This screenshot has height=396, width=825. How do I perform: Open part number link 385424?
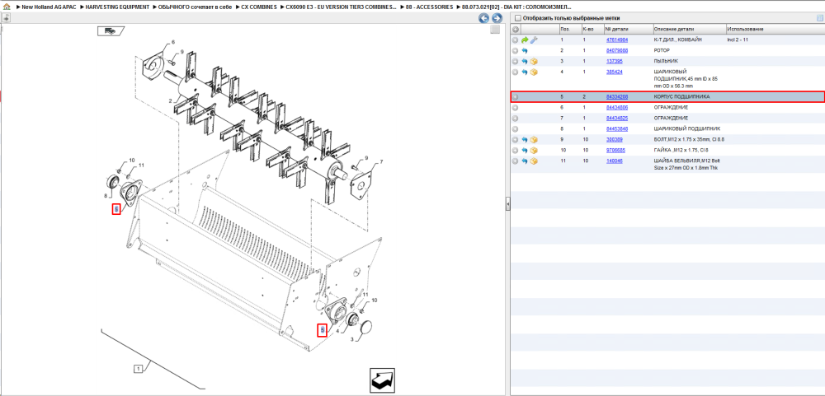(x=615, y=72)
